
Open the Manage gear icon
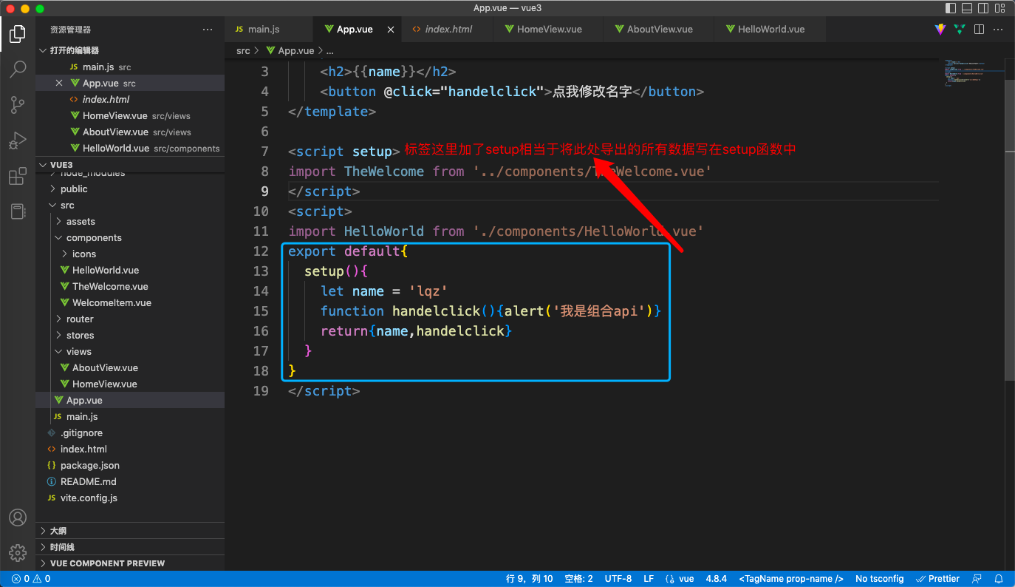point(18,552)
